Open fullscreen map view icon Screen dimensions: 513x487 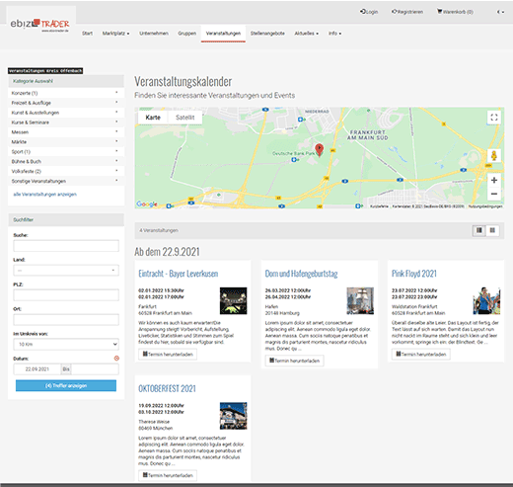pos(494,118)
